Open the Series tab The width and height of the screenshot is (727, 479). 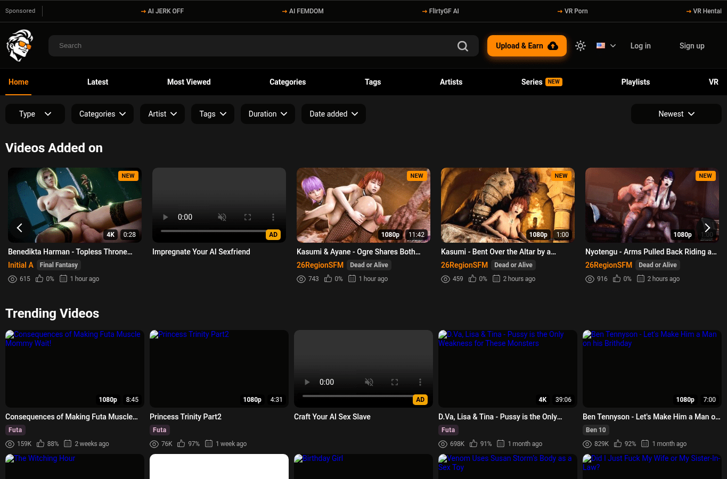coord(532,82)
